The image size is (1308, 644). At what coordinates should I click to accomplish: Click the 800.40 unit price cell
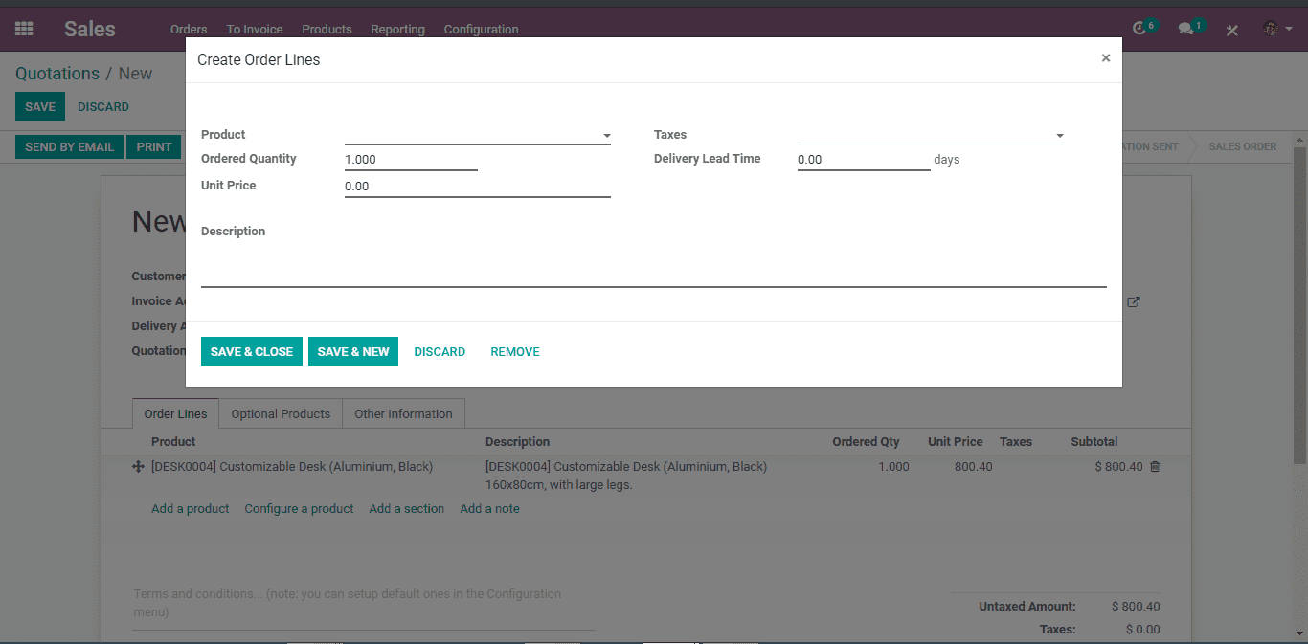coord(974,467)
